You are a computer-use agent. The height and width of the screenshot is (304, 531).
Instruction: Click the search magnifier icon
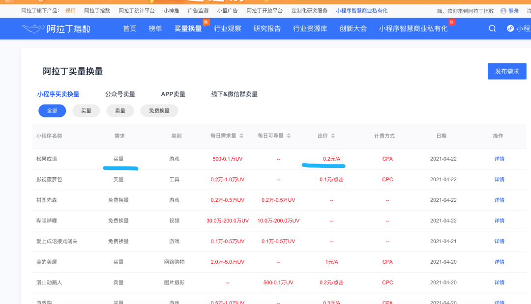pyautogui.click(x=492, y=29)
